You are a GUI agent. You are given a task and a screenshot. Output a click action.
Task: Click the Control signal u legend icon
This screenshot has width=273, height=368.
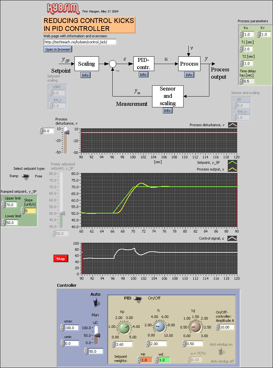232,238
